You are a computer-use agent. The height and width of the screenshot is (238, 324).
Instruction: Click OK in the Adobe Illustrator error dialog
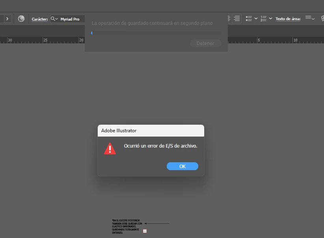pos(182,166)
